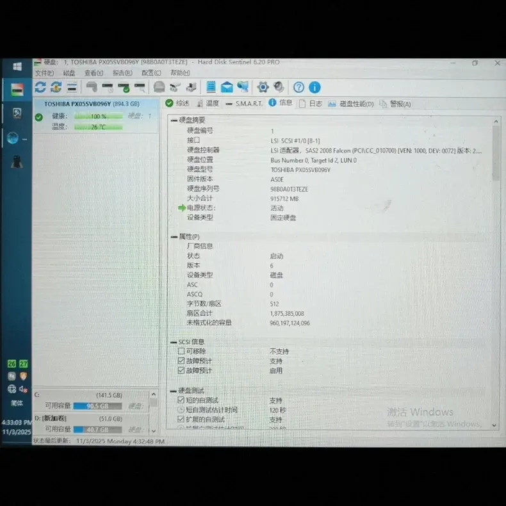The image size is (506, 506).
Task: Collapse the 硬盘测试 section
Action: (x=174, y=391)
